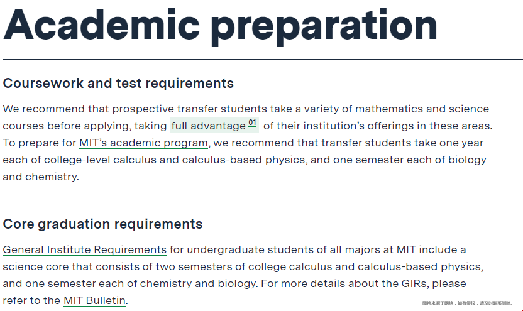
Task: Follow the General Institute Requirements link
Action: (x=85, y=249)
